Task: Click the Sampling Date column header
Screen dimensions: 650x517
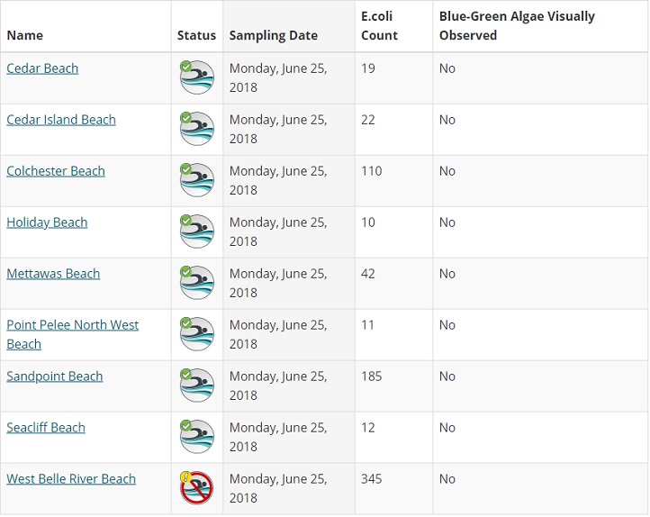Action: click(274, 36)
